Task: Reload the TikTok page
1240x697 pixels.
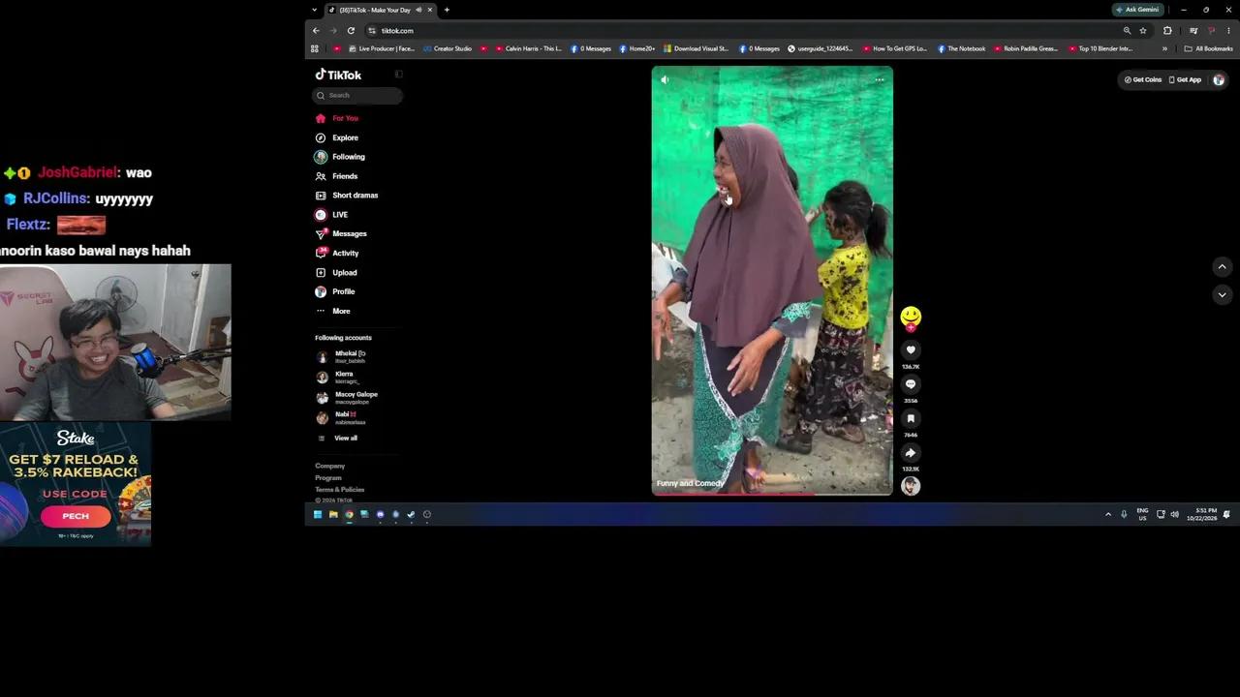Action: coord(351,30)
